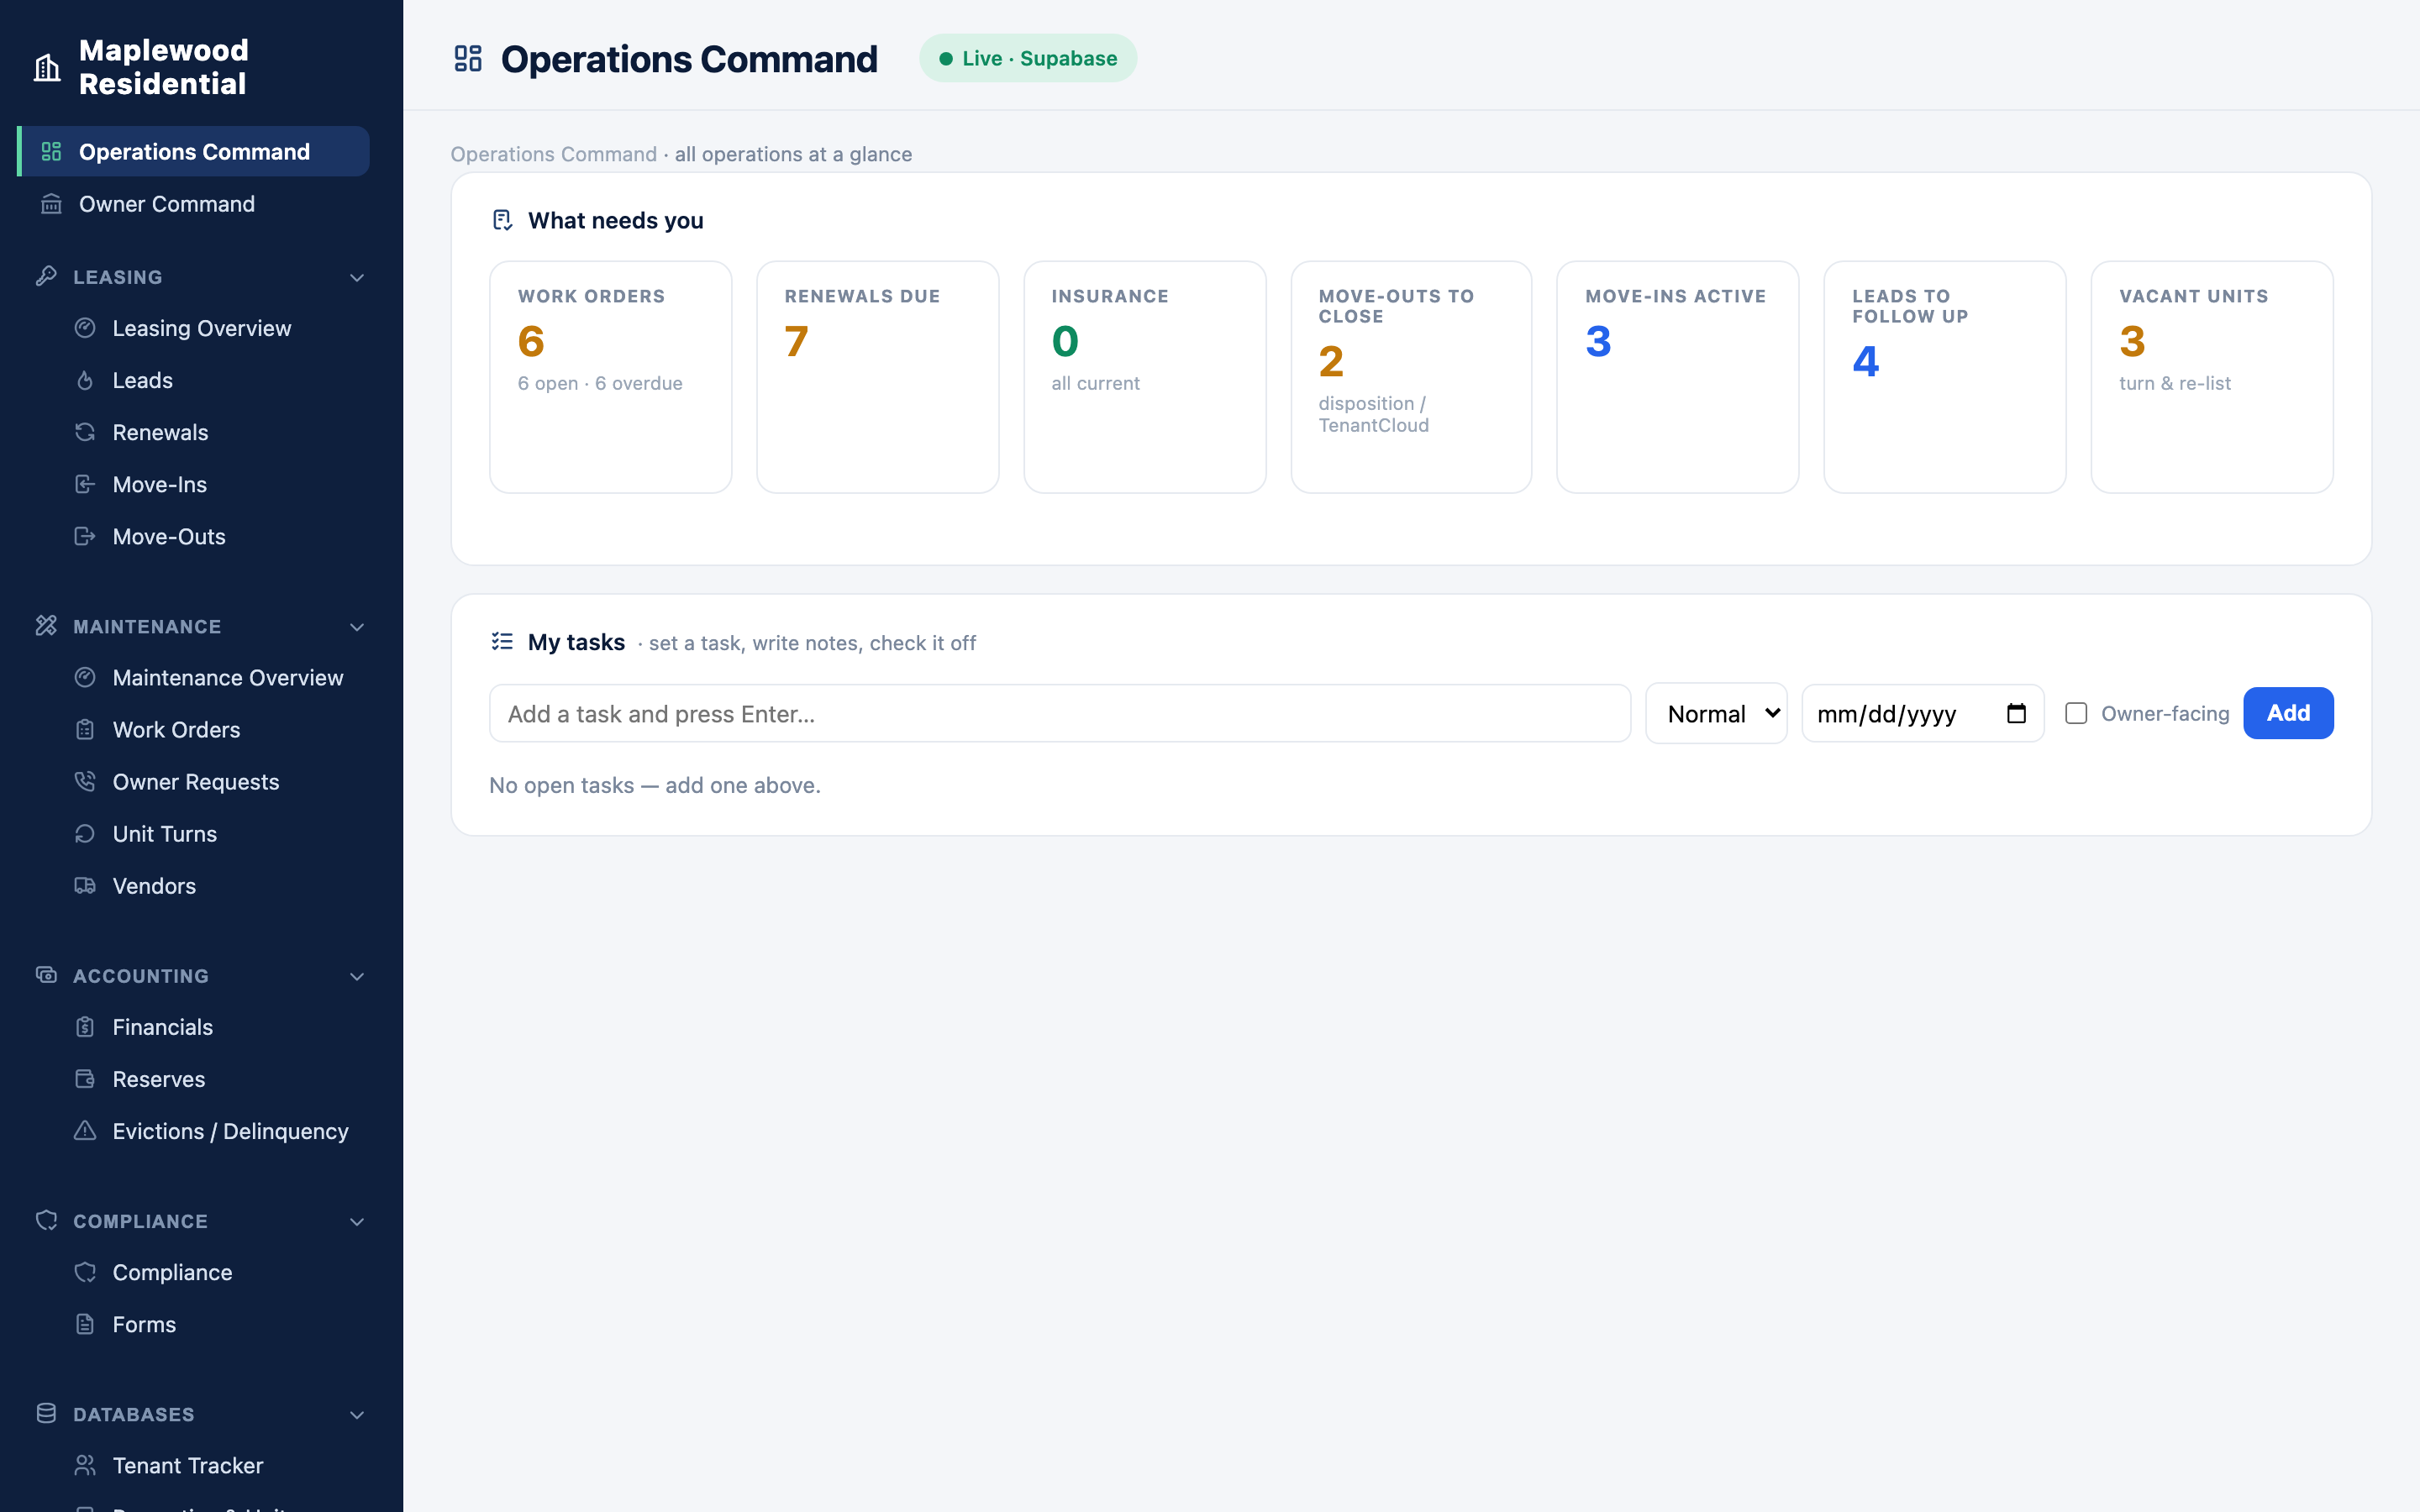Viewport: 2420px width, 1512px height.
Task: Go to Owner Command page
Action: [194, 204]
